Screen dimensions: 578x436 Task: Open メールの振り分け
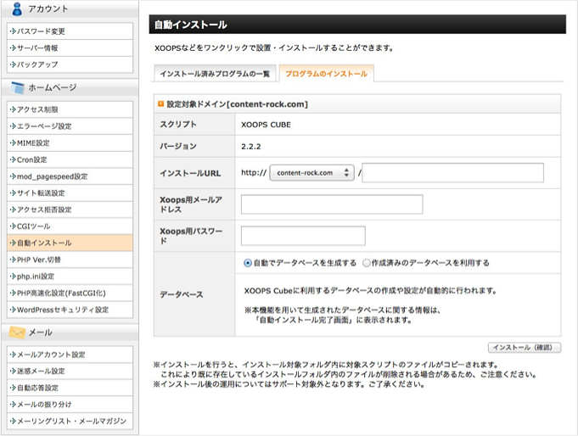(70, 405)
